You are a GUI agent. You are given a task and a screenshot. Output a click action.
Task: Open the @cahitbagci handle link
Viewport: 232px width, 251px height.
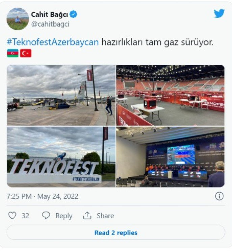(50, 24)
